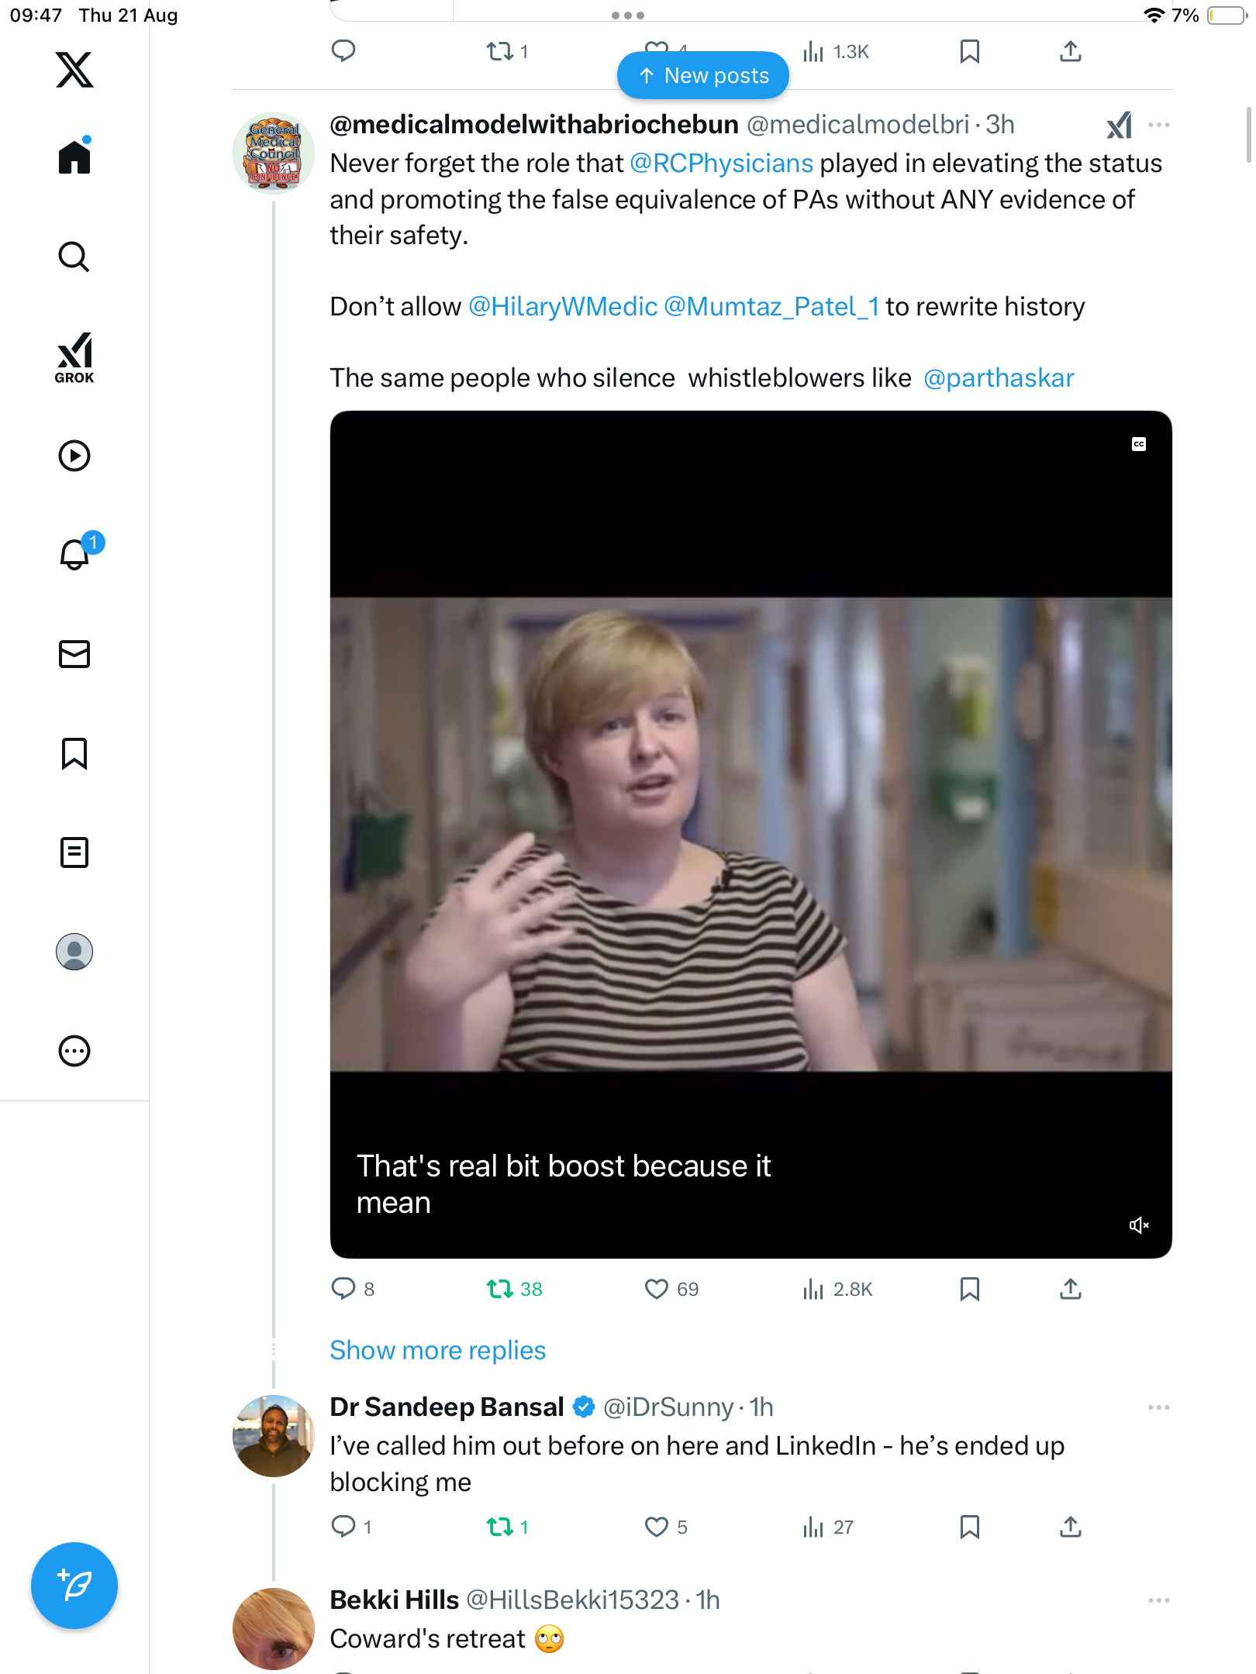Click Show more replies link
The image size is (1256, 1674).
click(437, 1350)
